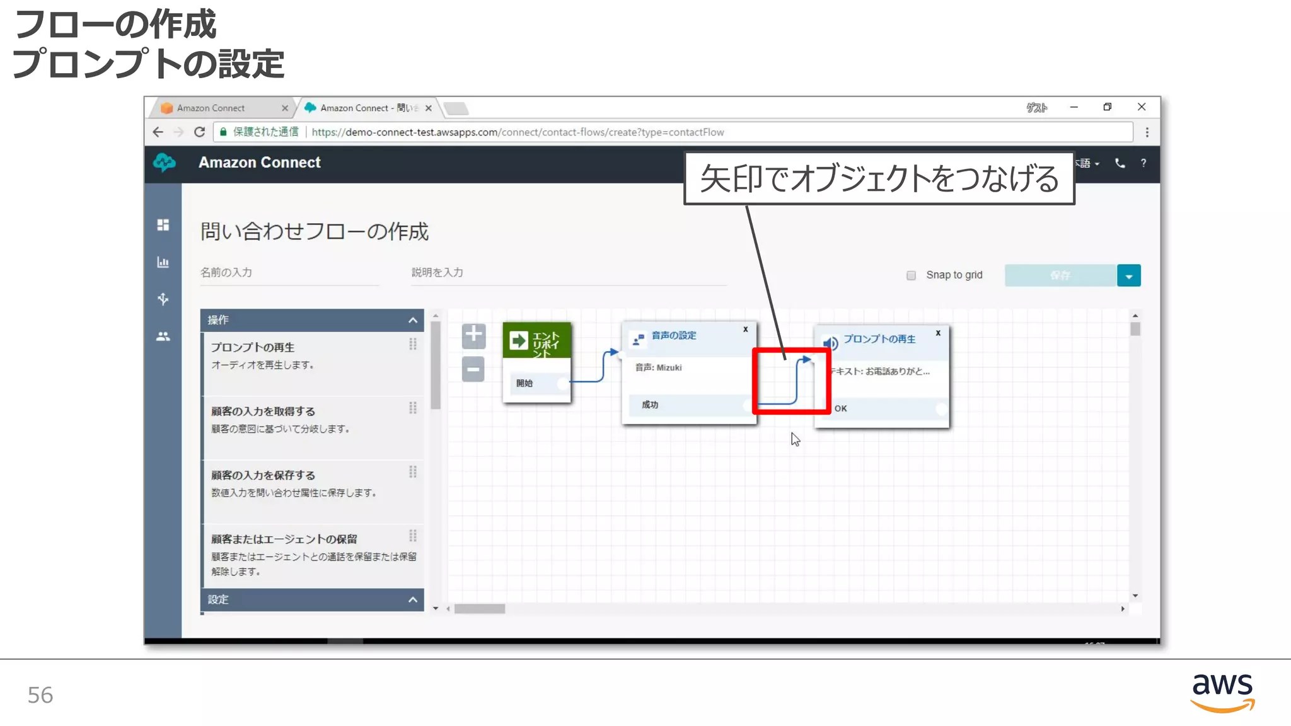Remove the 音声の設定 block with x
The height and width of the screenshot is (726, 1291).
[746, 329]
